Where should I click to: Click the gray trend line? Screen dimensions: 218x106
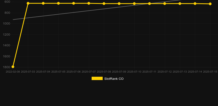pyautogui.click(x=97, y=10)
